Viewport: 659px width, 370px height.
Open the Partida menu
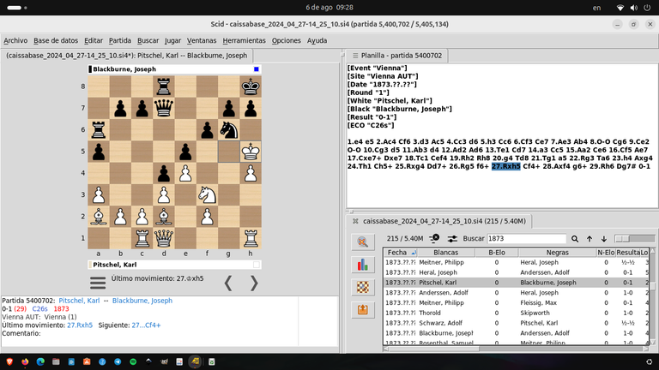click(x=120, y=41)
